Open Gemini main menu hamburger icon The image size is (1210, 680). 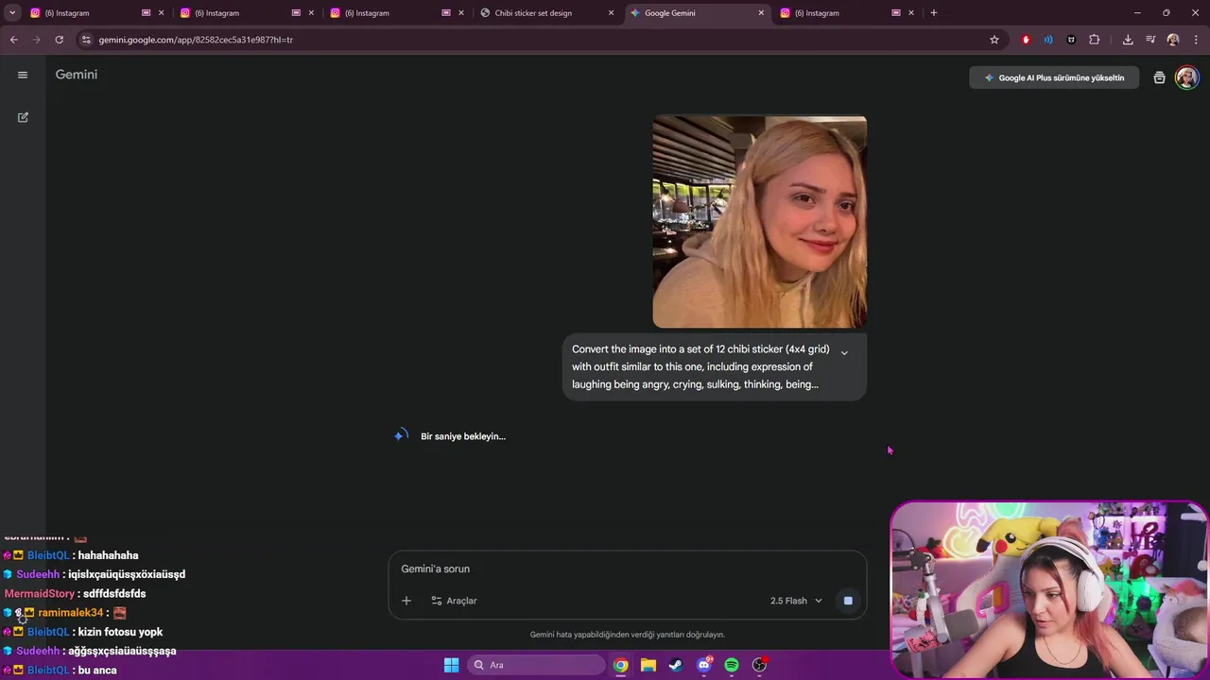(x=23, y=75)
